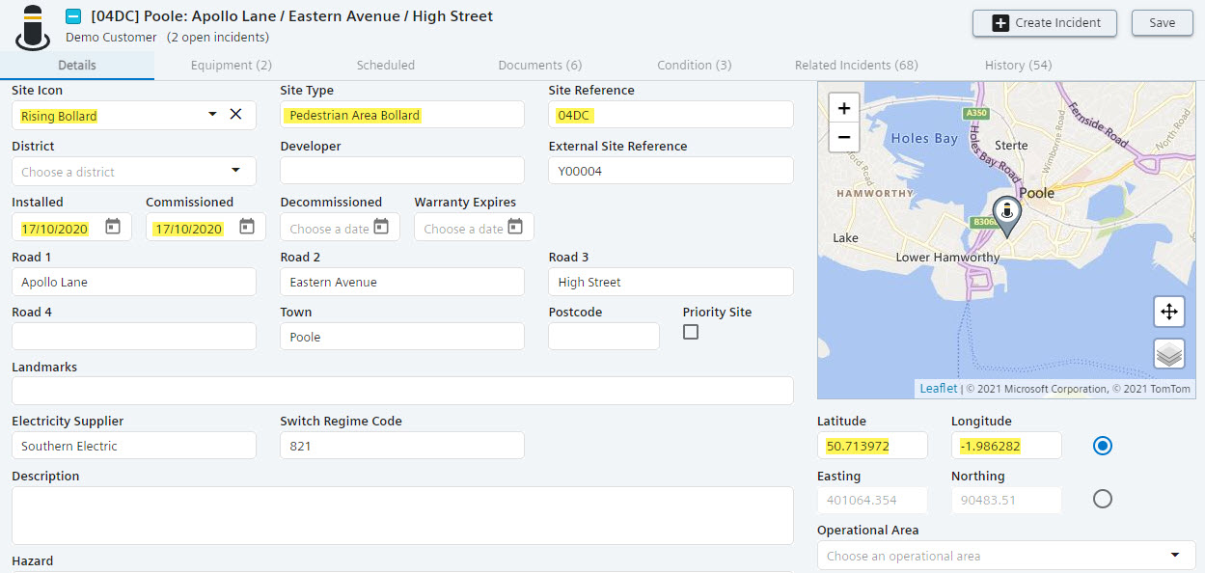Click the Developer input field
Image resolution: width=1205 pixels, height=573 pixels.
click(x=402, y=171)
